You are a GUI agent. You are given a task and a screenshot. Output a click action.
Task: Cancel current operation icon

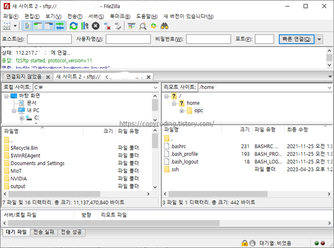[x=95, y=26]
